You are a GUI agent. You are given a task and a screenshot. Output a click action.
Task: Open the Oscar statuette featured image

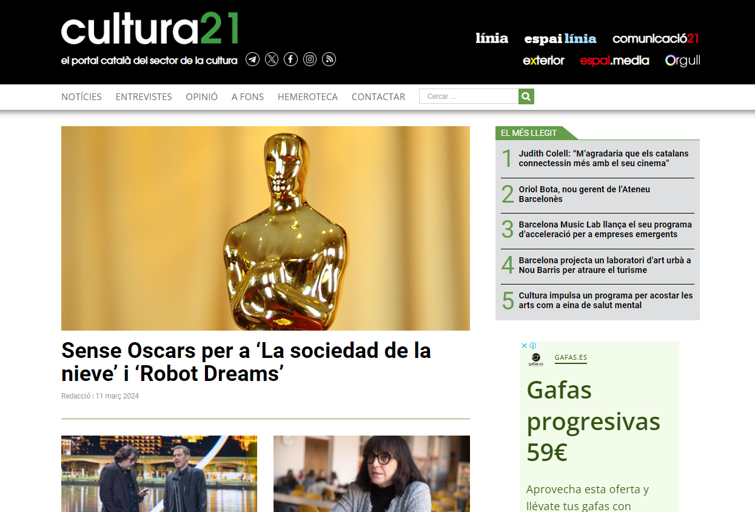tap(266, 228)
